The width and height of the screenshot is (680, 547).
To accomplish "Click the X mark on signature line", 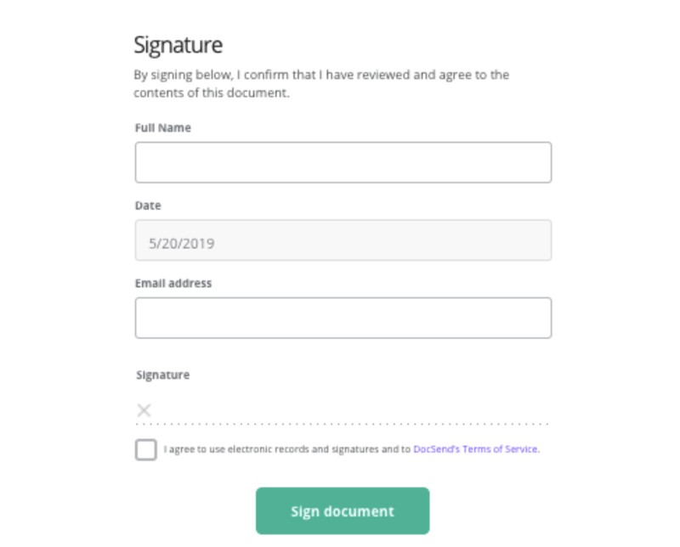I will 144,410.
